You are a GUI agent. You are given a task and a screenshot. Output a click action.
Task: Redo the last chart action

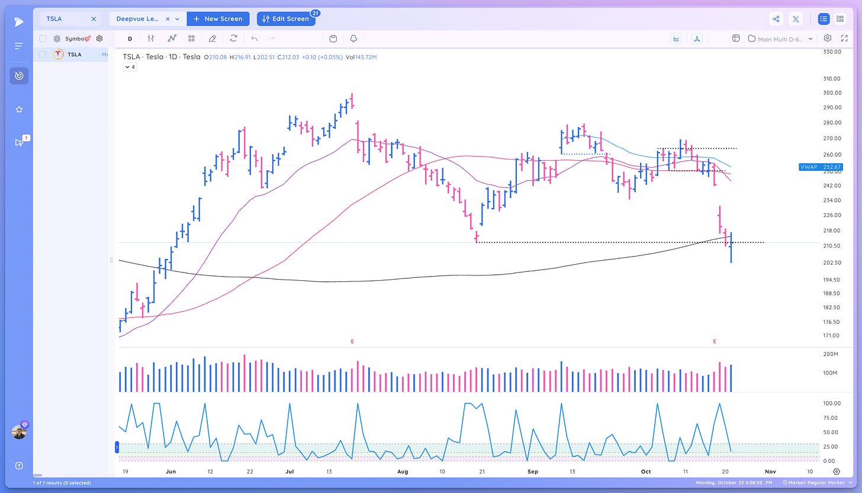(x=272, y=38)
